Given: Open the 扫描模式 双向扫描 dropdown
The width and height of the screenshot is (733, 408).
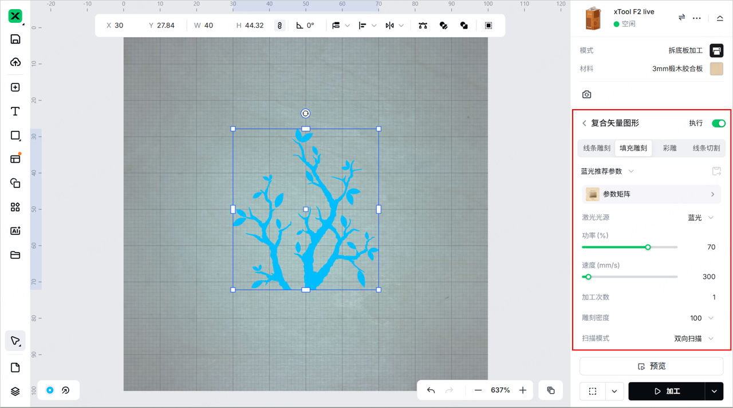Looking at the screenshot, I should [x=693, y=338].
